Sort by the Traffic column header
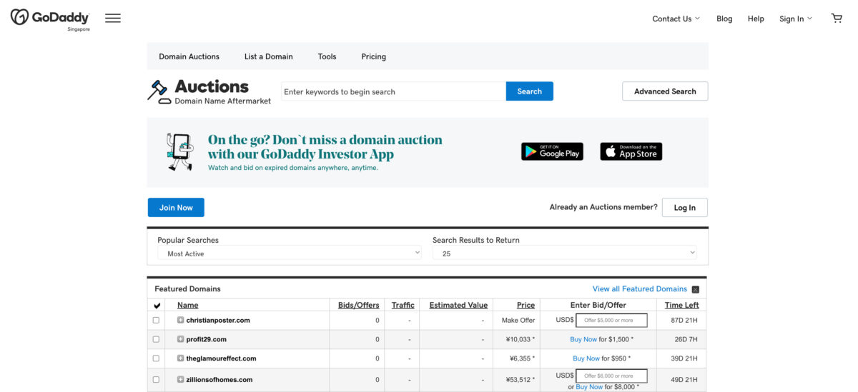This screenshot has height=392, width=858. click(403, 305)
